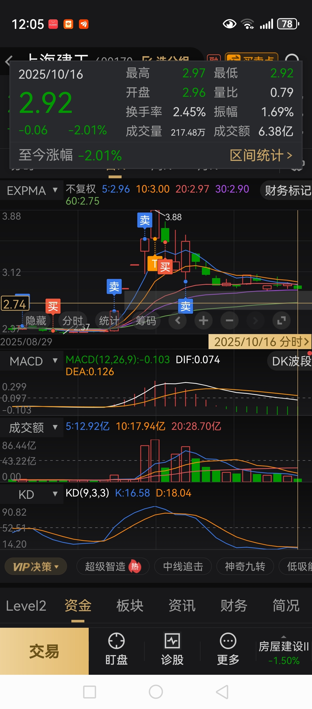This screenshot has width=312, height=709.
Task: Android recent apps square button
Action: [89, 692]
